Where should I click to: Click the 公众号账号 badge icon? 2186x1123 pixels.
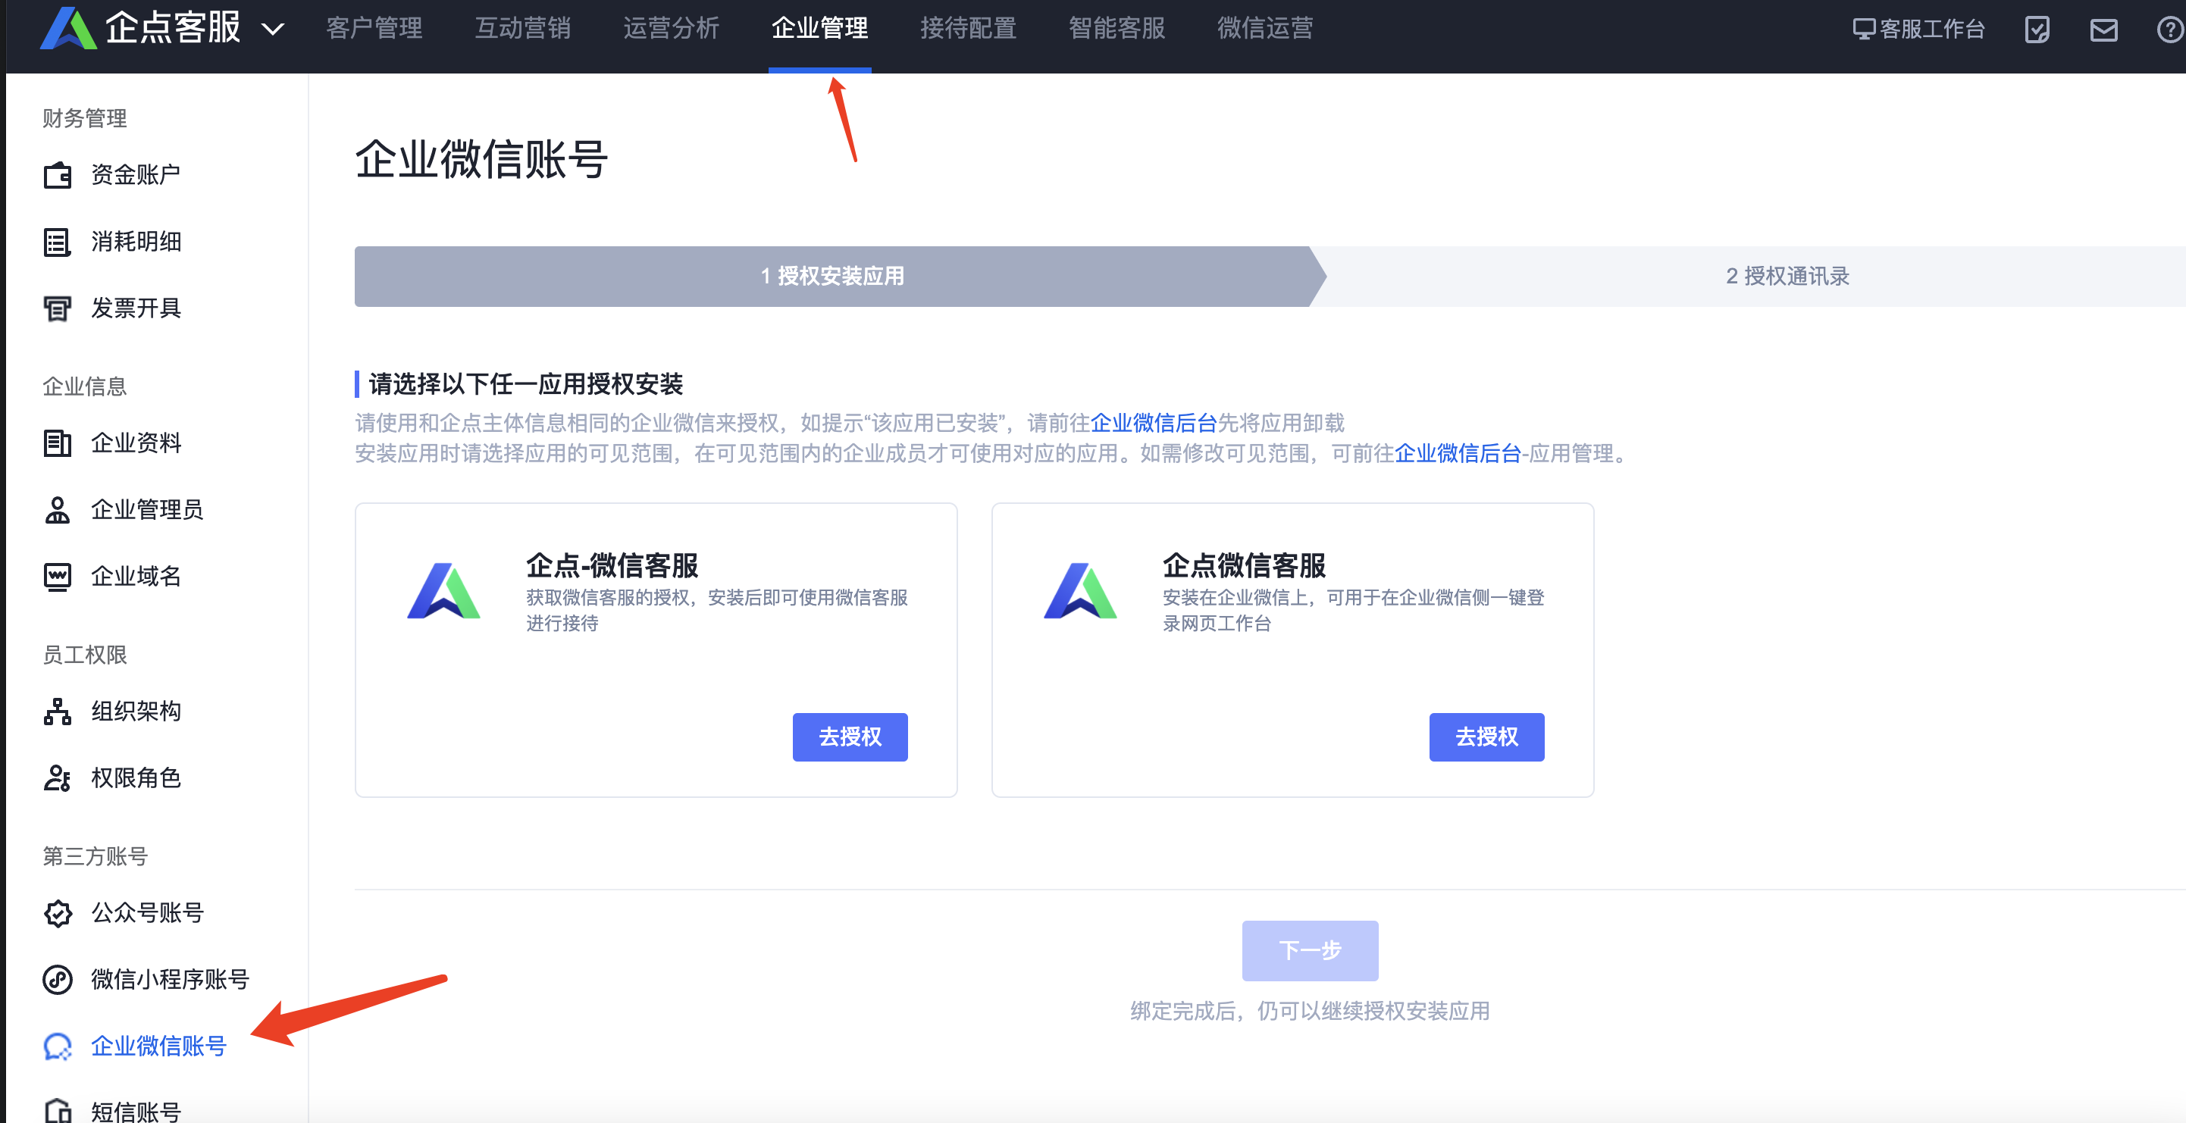pos(58,914)
